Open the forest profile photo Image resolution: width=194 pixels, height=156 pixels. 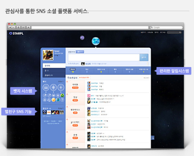coord(48,55)
